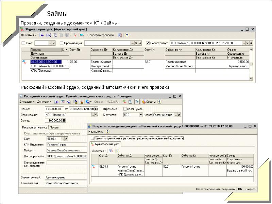Click the Закрыть button in result dialog
272x204 pixels.
(251, 189)
